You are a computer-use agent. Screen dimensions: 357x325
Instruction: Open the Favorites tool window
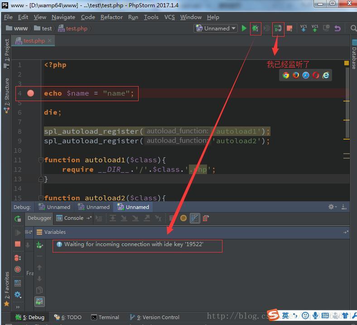point(7,289)
